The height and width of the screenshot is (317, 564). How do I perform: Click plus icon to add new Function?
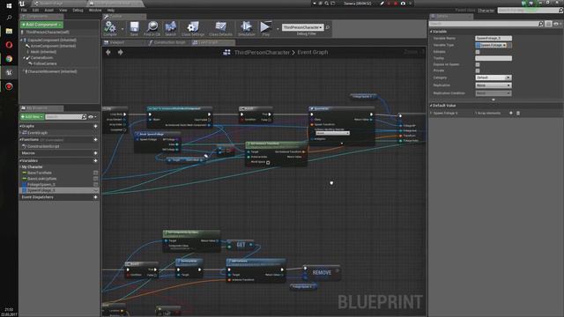pos(95,139)
